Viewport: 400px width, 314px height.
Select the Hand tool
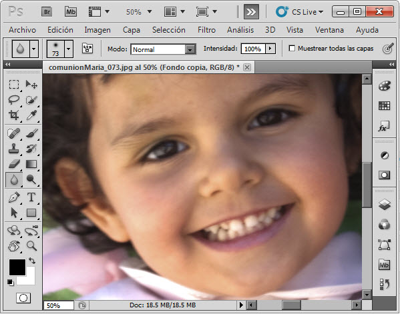click(14, 246)
